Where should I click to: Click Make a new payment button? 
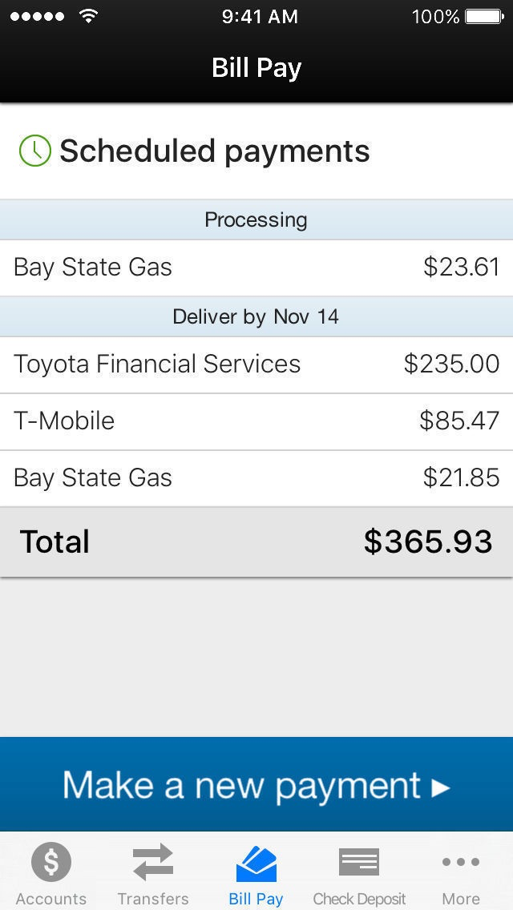click(256, 784)
